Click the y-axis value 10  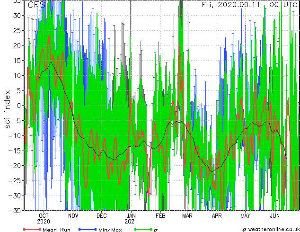point(17,75)
